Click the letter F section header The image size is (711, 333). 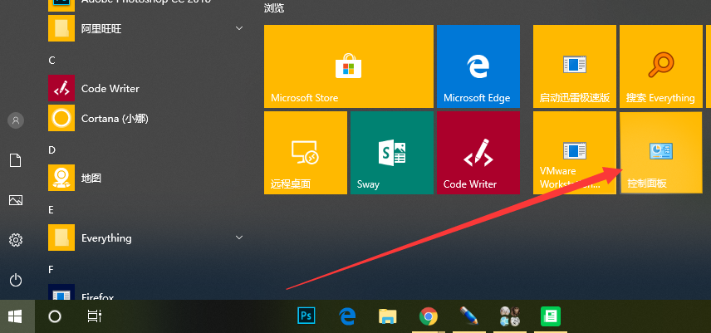(51, 269)
